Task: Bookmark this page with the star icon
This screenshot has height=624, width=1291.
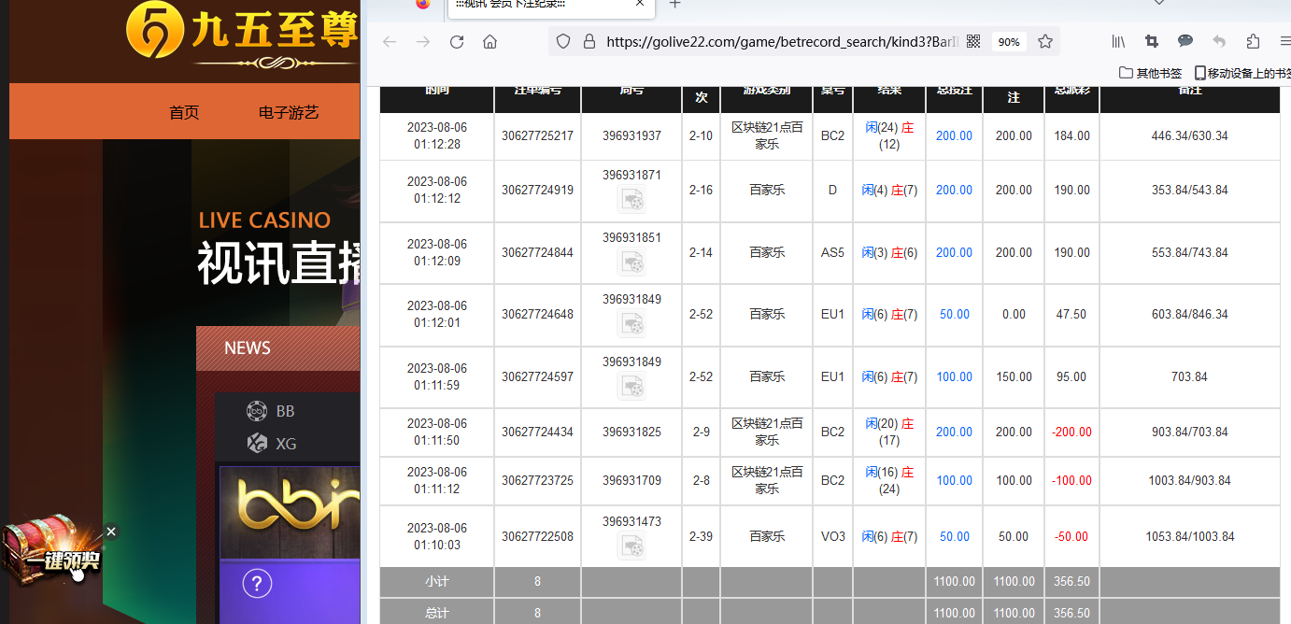Action: (1045, 41)
